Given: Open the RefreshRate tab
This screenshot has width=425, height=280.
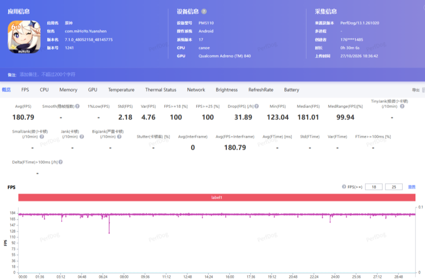Looking at the screenshot, I should (x=261, y=90).
